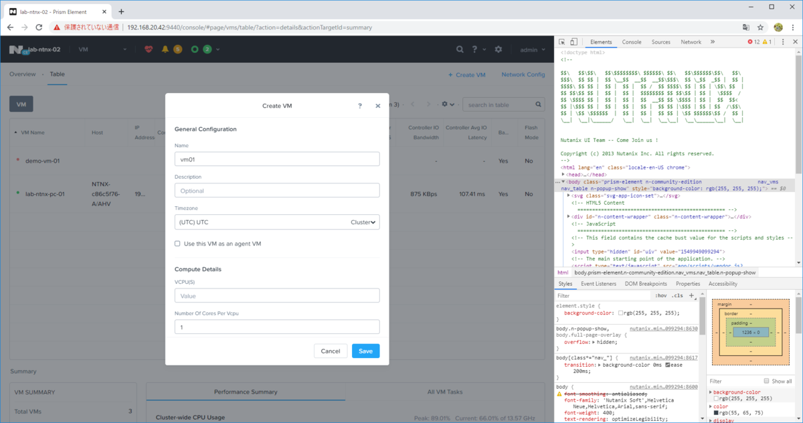This screenshot has width=803, height=423.
Task: Click the Prism search magnifier icon
Action: point(460,50)
